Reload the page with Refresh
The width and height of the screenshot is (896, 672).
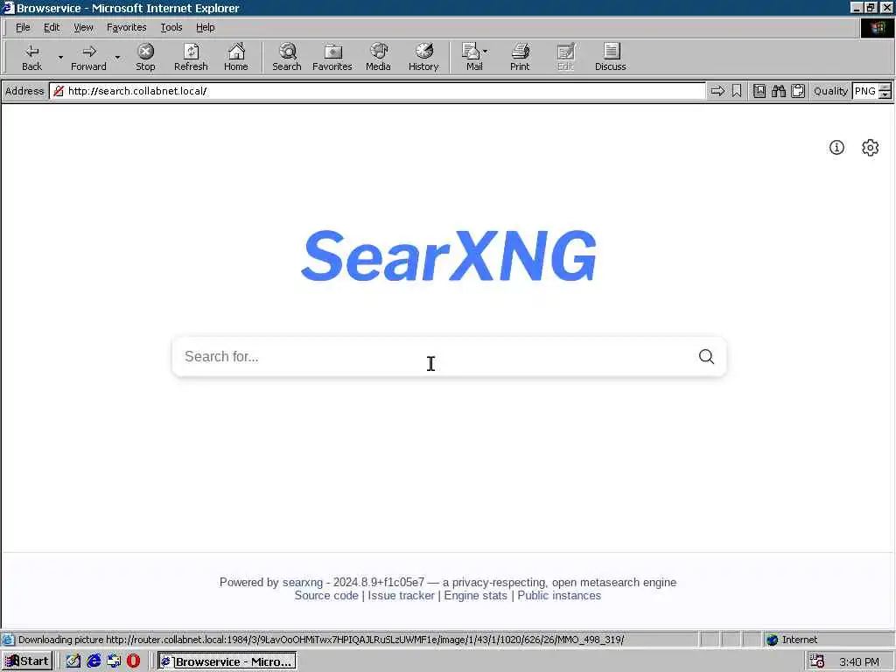pyautogui.click(x=191, y=57)
